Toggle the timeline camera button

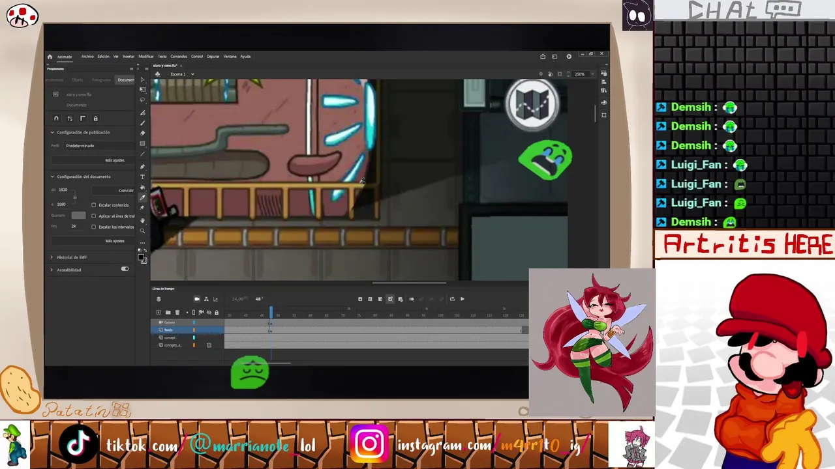pyautogui.click(x=197, y=299)
